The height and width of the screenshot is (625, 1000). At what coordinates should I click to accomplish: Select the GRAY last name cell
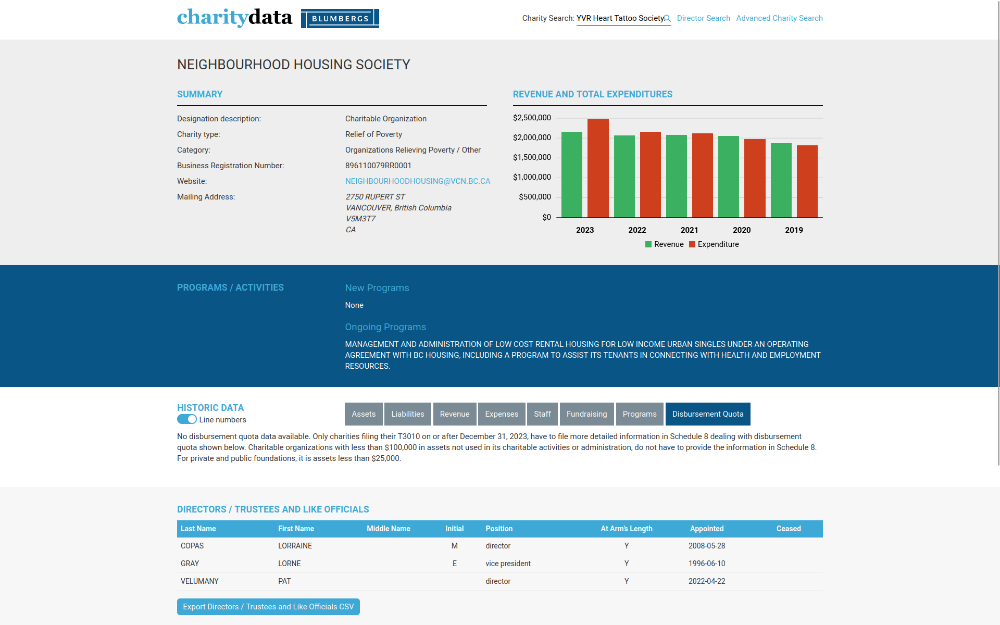tap(190, 564)
